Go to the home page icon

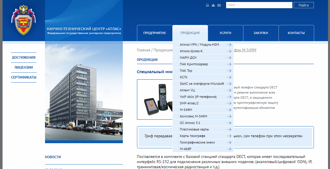207,5
